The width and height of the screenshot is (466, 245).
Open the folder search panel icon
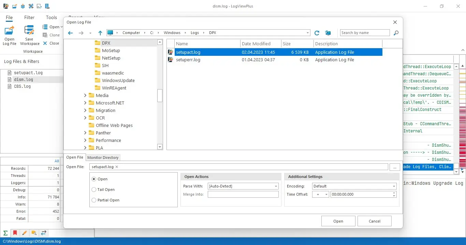coord(34,233)
